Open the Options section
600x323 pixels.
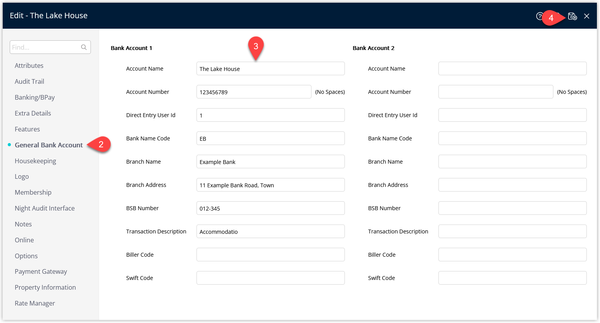26,256
